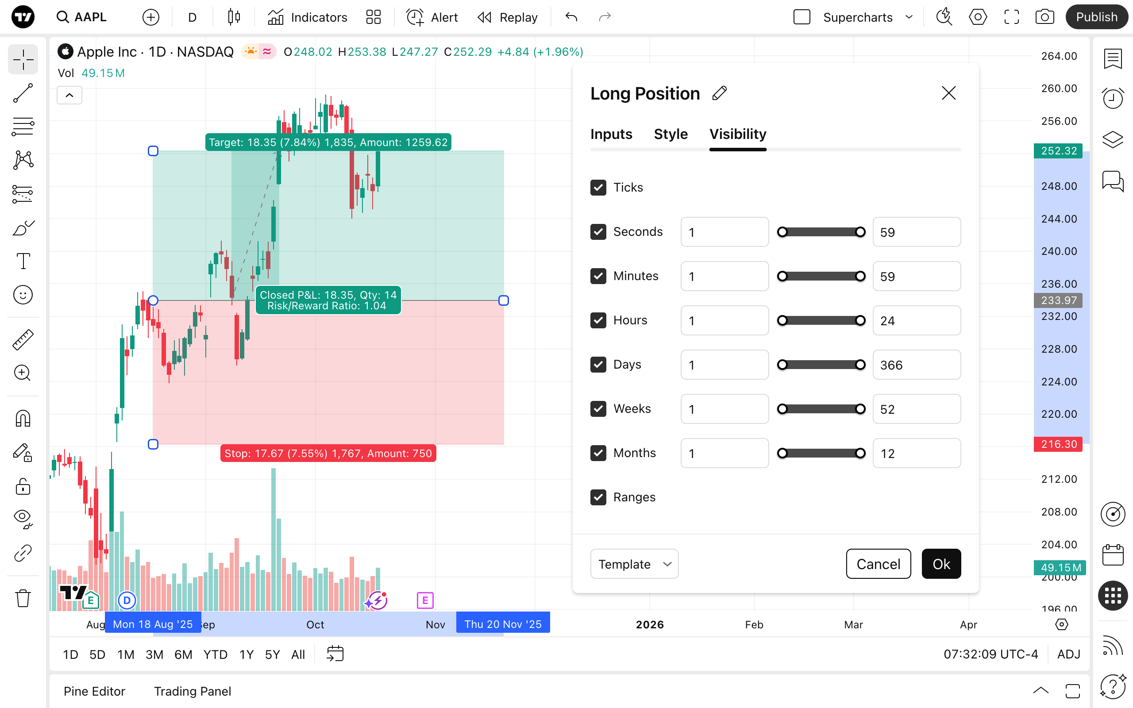Collapse the chart legend with chevron
Image resolution: width=1133 pixels, height=708 pixels.
[69, 96]
